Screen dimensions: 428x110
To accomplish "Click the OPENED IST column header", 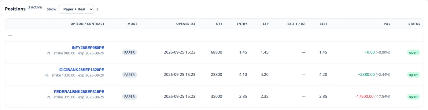I will coord(186,24).
